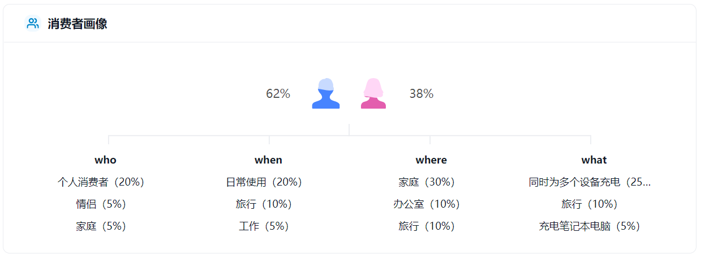
Task: Click 个人消费者（20%） under who
Action: tap(101, 182)
